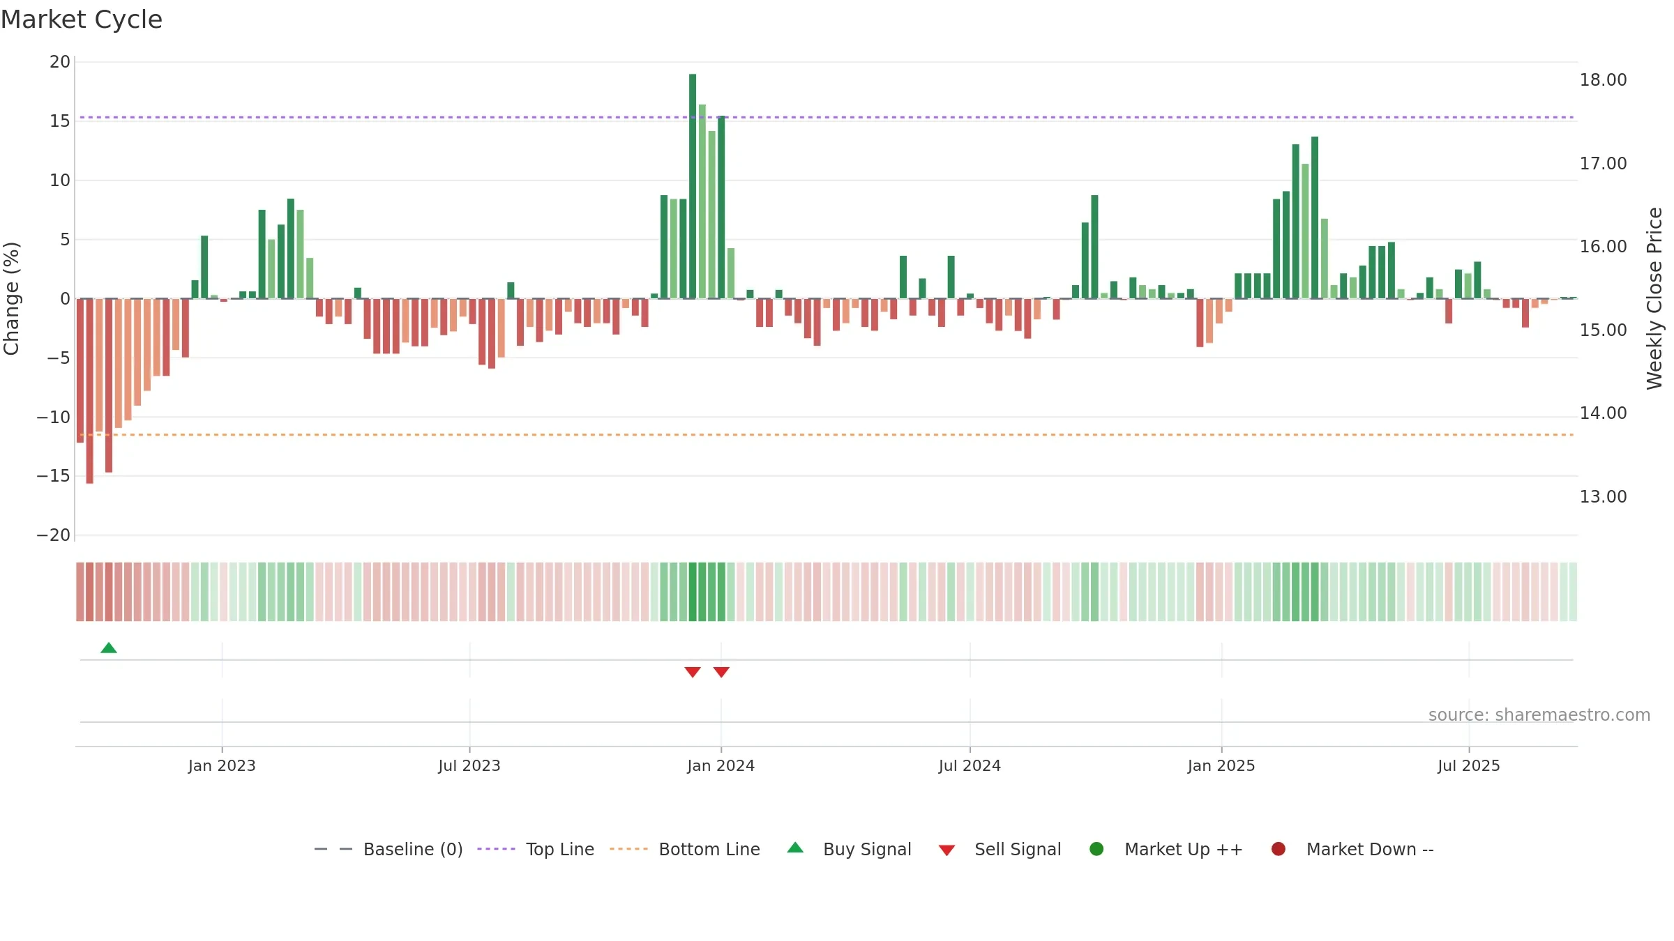1674x941 pixels.
Task: Click the 15.00 price axis label
Action: [x=1604, y=330]
